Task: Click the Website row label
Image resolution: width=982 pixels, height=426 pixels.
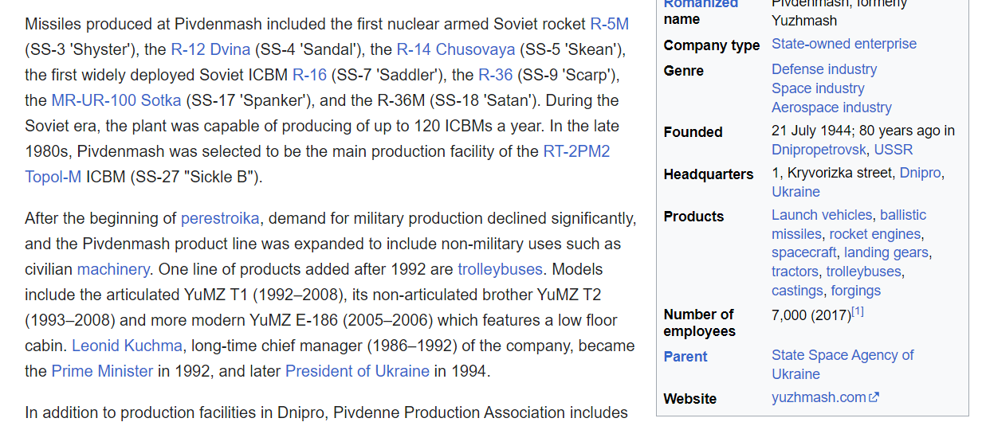Action: tap(690, 398)
